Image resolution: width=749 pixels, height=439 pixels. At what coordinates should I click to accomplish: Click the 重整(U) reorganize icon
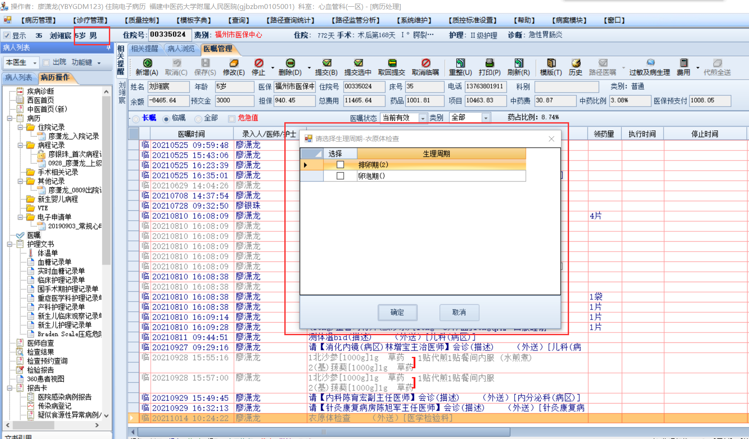click(460, 63)
